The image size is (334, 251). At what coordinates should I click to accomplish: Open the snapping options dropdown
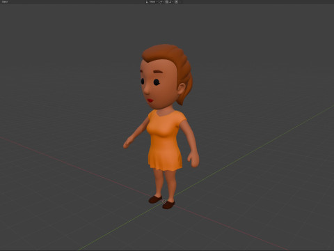(x=171, y=1)
